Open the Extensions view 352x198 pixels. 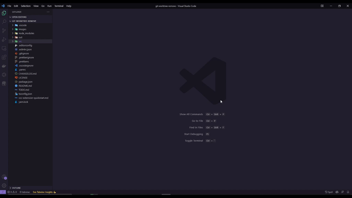click(x=4, y=57)
